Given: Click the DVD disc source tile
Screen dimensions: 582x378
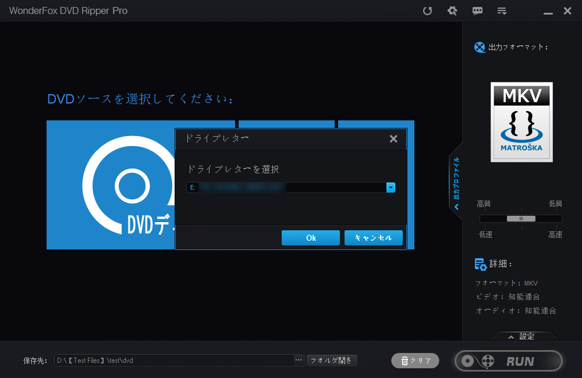Looking at the screenshot, I should tap(111, 185).
